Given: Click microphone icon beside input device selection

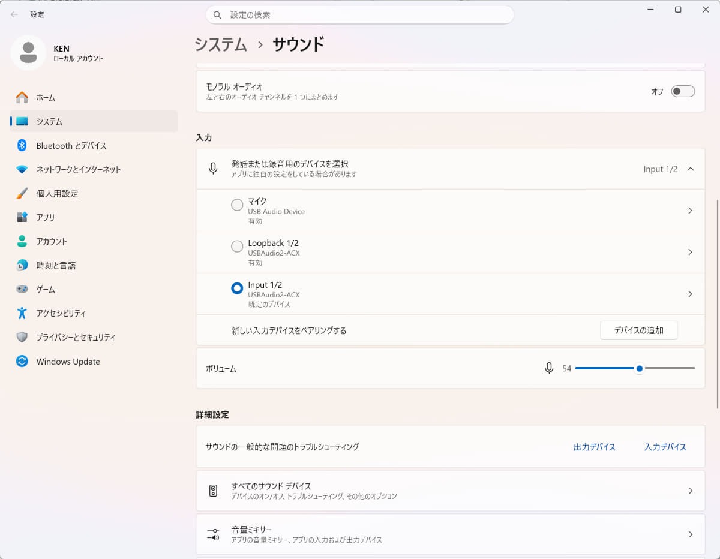Looking at the screenshot, I should 213,169.
